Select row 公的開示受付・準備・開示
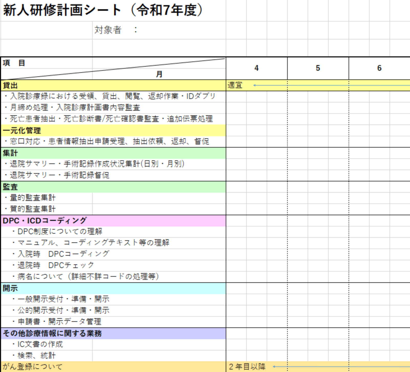 pyautogui.click(x=113, y=311)
